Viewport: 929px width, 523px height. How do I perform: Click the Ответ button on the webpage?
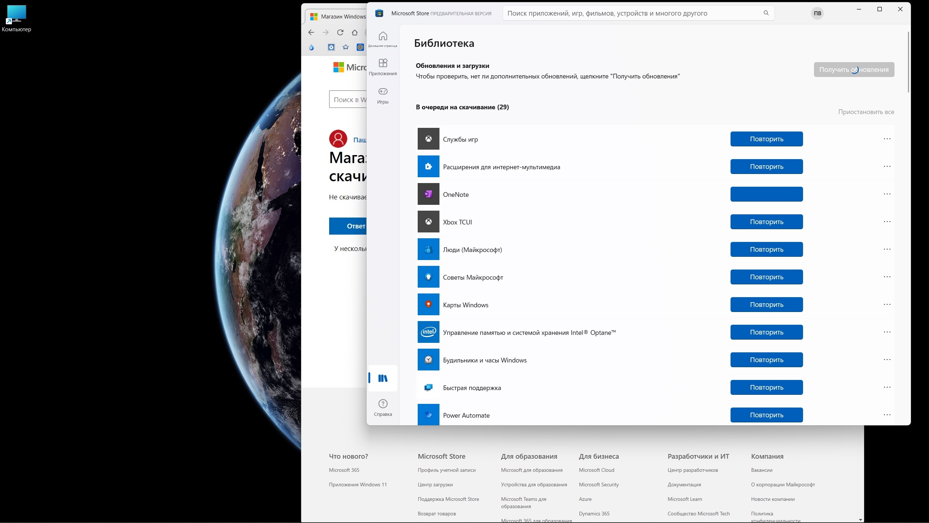tap(348, 226)
